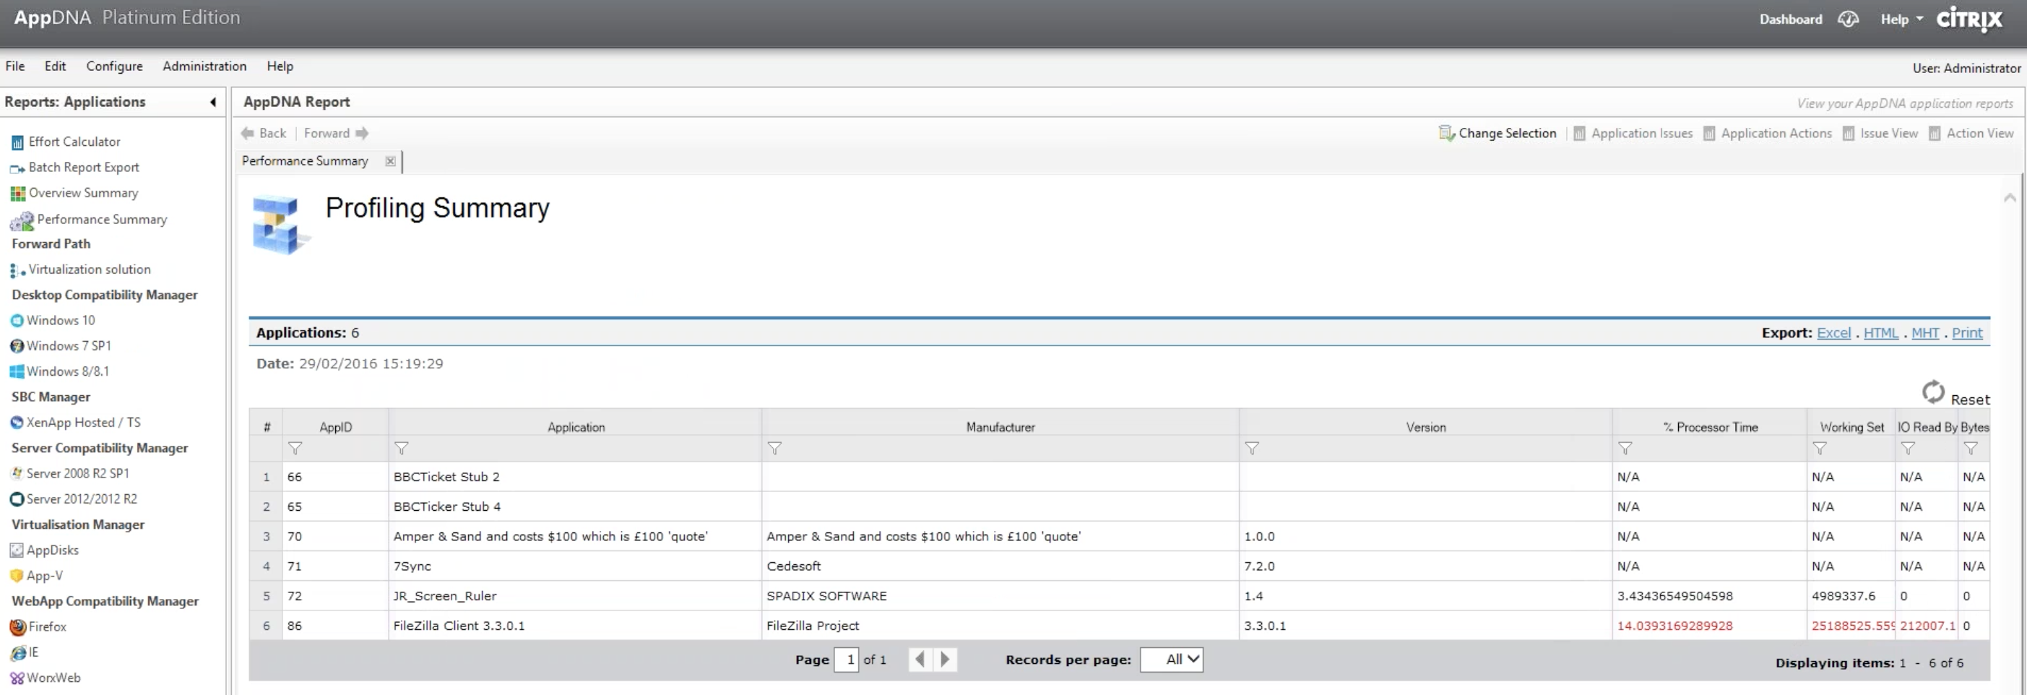Image resolution: width=2027 pixels, height=695 pixels.
Task: Collapse the Reports: Applications panel
Action: click(x=212, y=103)
